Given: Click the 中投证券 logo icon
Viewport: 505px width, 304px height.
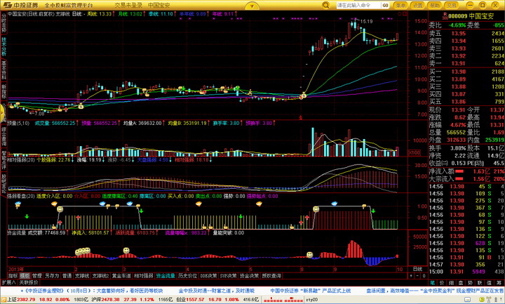Looking at the screenshot, I should pos(6,5).
